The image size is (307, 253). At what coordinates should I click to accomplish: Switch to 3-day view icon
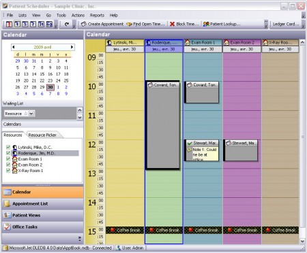click(25, 24)
